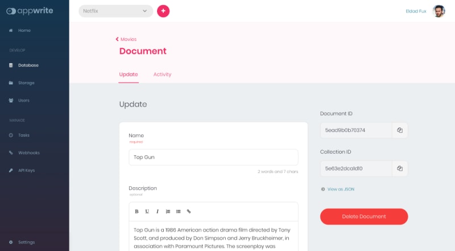Viewport: 455px width, 251px height.
Task: Select the Update tab
Action: coord(129,75)
